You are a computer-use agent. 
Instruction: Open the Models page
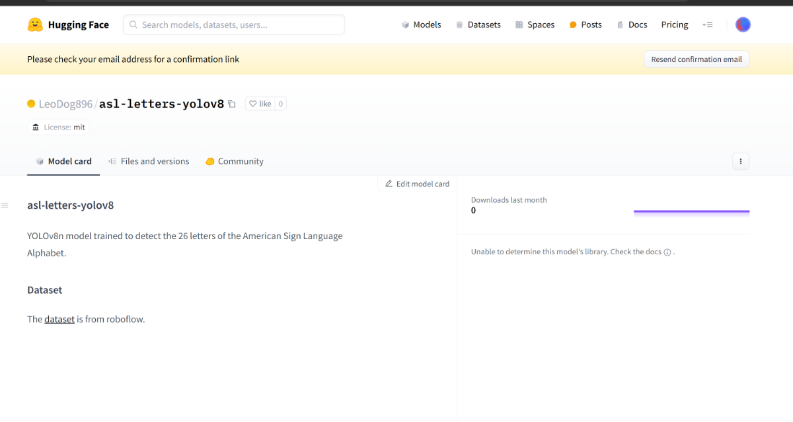pyautogui.click(x=421, y=24)
